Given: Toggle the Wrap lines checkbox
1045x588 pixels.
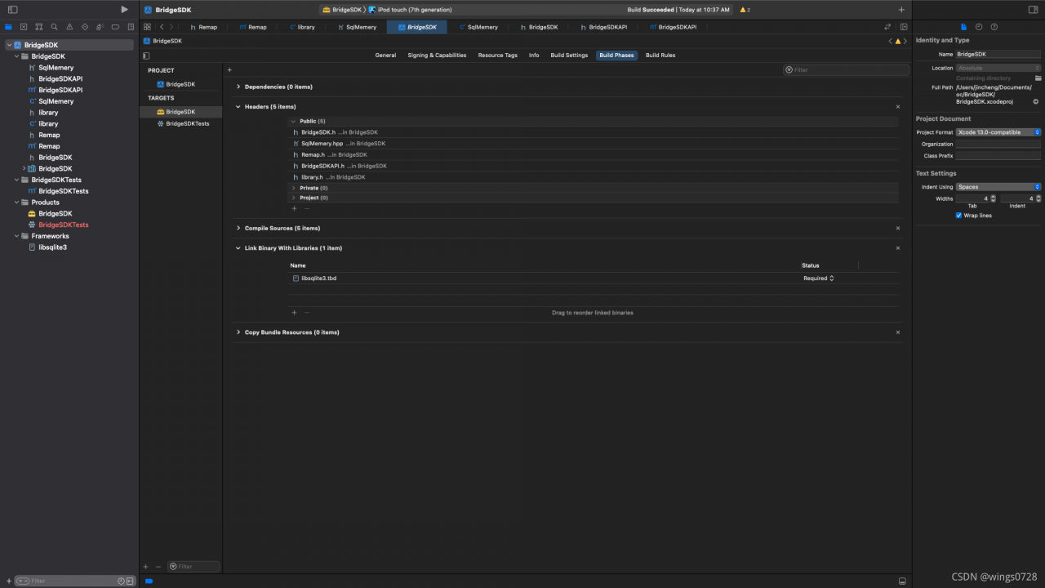Looking at the screenshot, I should (x=958, y=216).
